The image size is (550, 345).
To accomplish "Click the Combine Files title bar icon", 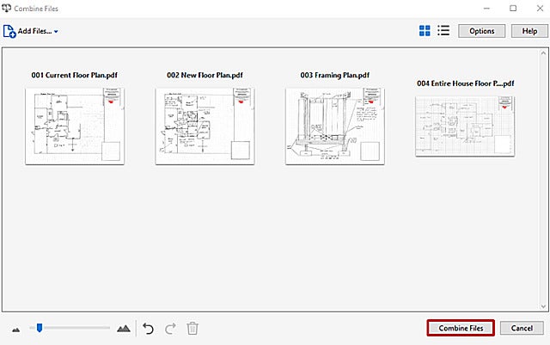I will point(6,8).
